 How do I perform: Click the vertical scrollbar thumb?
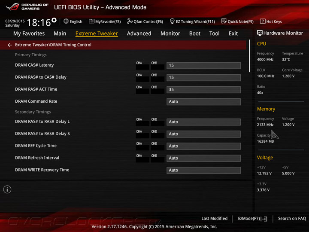249,56
